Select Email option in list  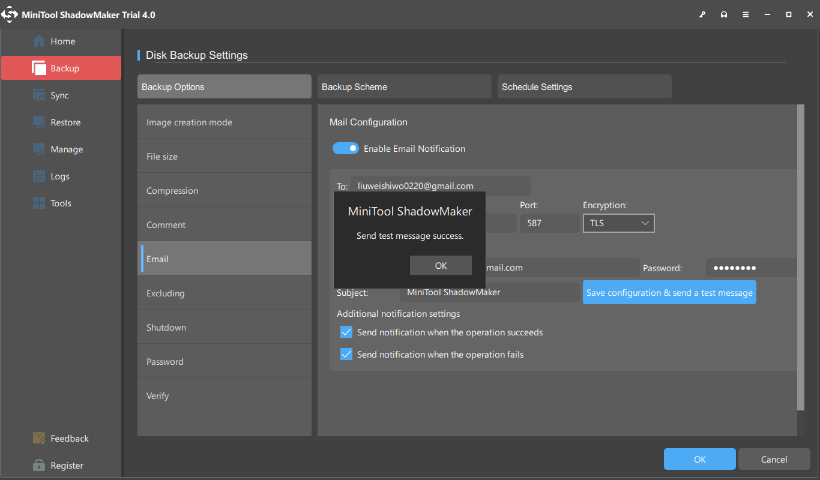pyautogui.click(x=225, y=259)
